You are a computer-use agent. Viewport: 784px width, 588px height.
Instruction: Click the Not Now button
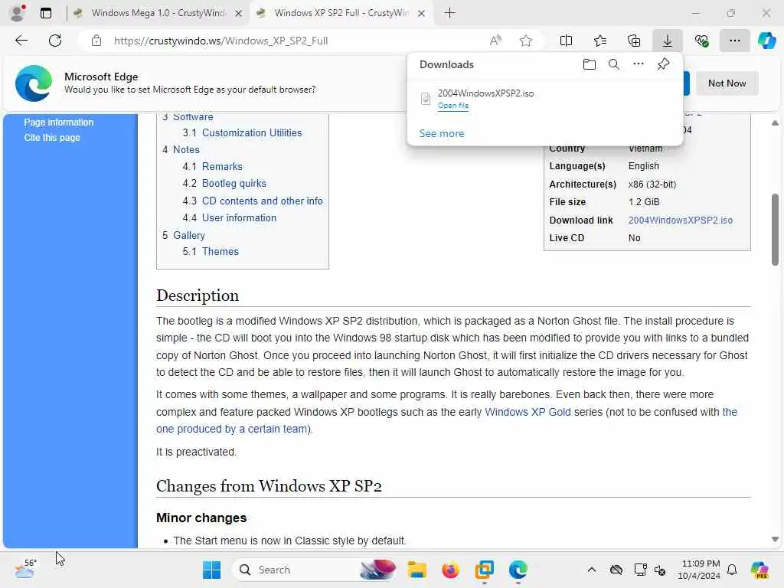[727, 83]
